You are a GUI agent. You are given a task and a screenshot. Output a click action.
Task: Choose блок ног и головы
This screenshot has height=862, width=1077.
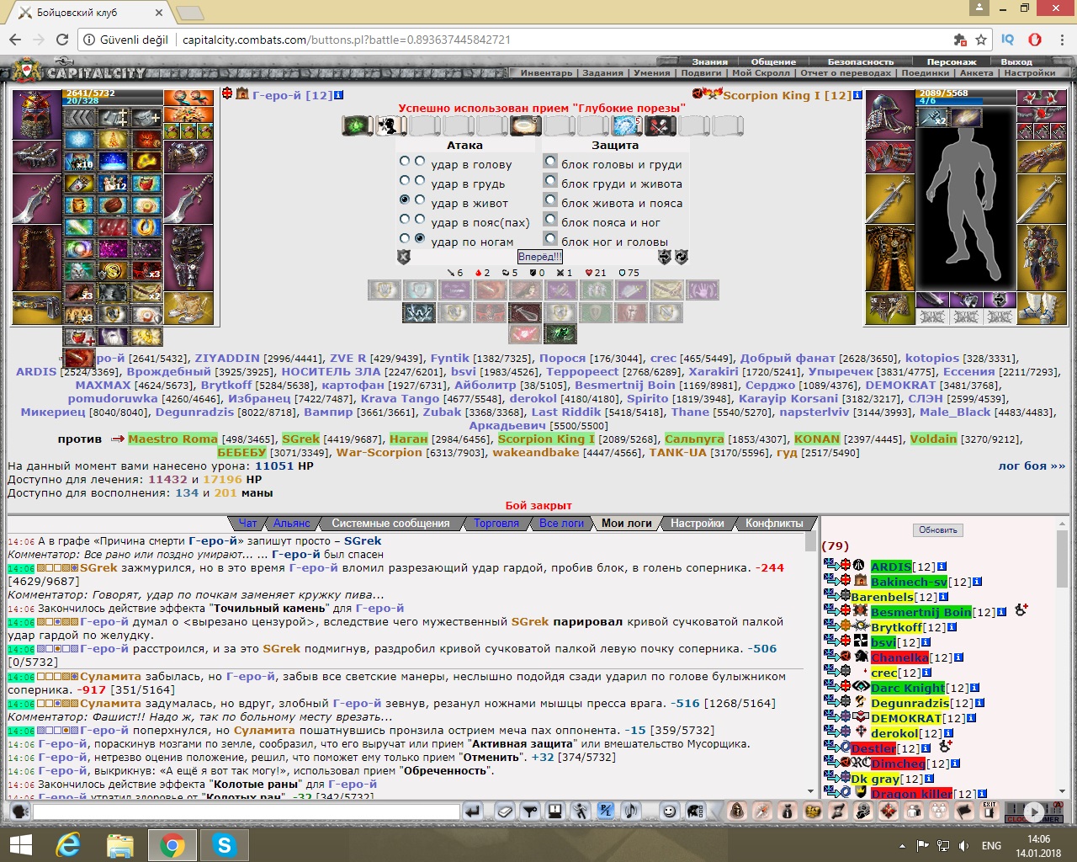[550, 238]
